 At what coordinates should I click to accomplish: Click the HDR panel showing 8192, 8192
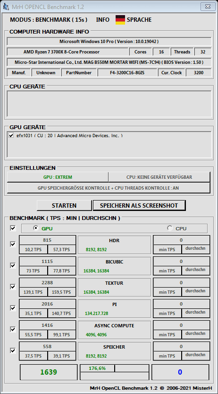pos(115,245)
